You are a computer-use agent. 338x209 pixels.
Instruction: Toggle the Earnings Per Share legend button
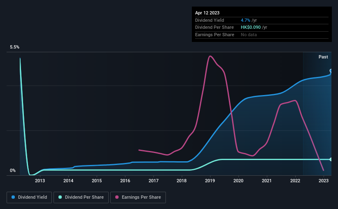(138, 197)
